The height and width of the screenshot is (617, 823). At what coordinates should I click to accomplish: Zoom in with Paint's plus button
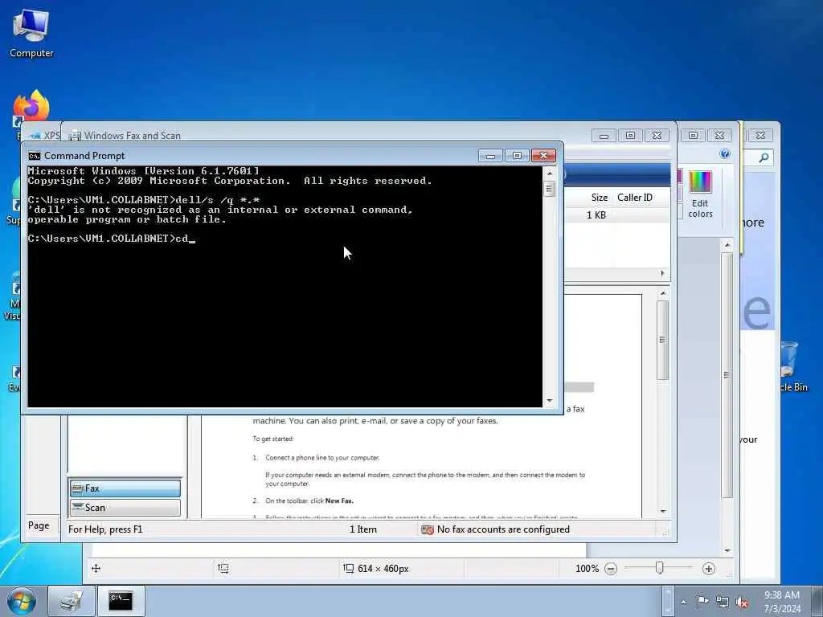click(x=709, y=569)
